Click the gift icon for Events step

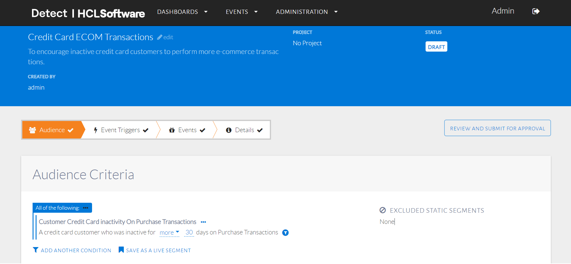coord(172,130)
